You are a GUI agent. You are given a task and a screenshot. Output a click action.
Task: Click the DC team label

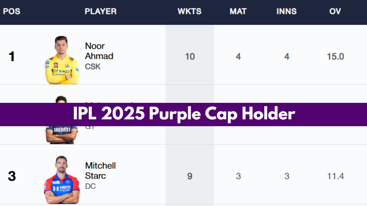[x=91, y=186]
